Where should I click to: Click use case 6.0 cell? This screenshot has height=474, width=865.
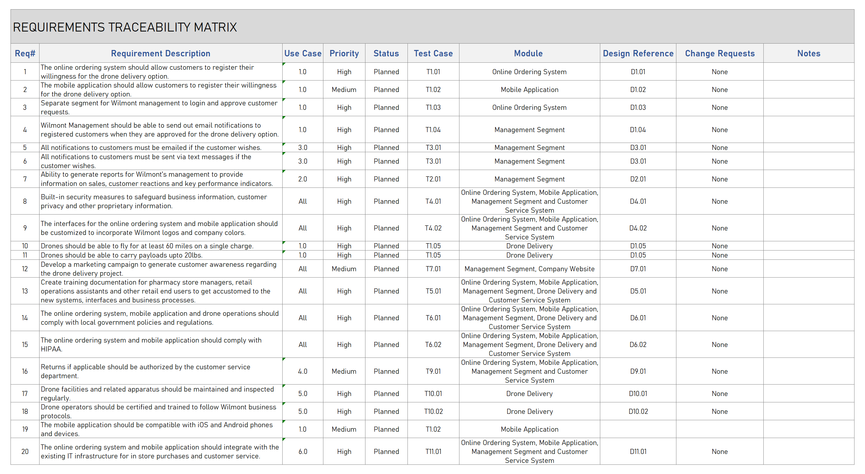tap(303, 451)
